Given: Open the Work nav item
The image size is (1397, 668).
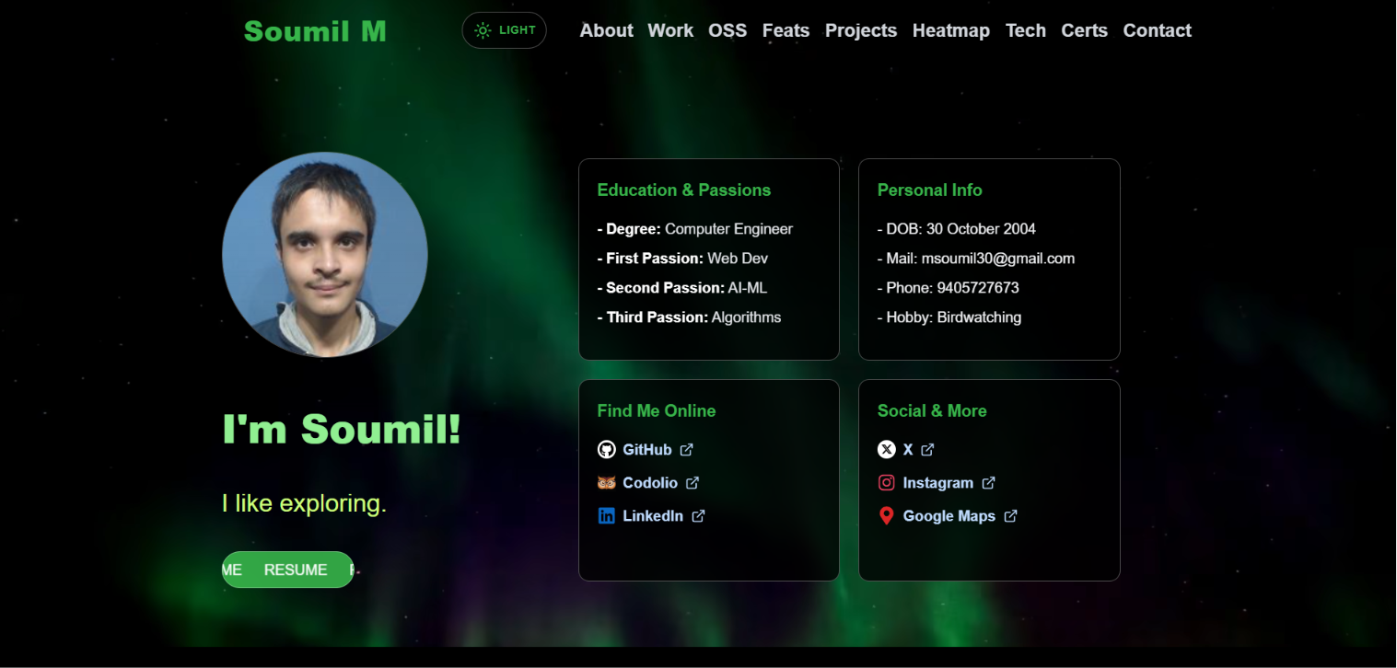Looking at the screenshot, I should [x=670, y=30].
